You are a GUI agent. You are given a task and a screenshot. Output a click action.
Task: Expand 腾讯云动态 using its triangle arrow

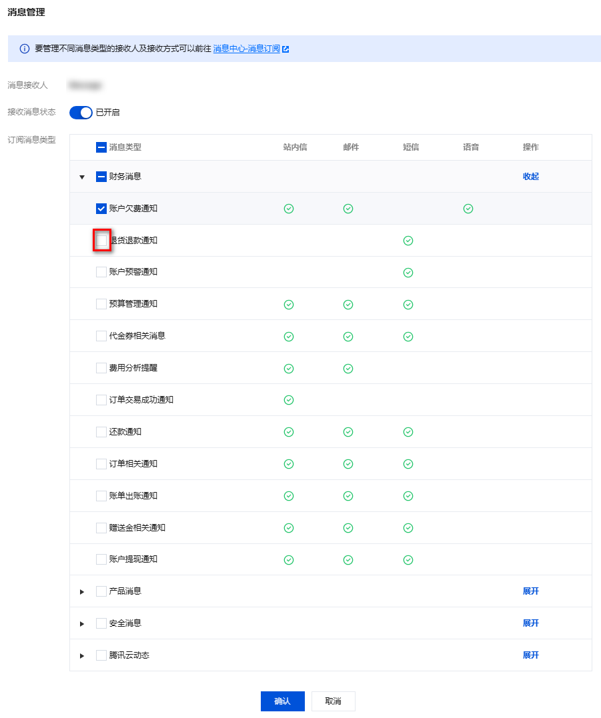[82, 656]
